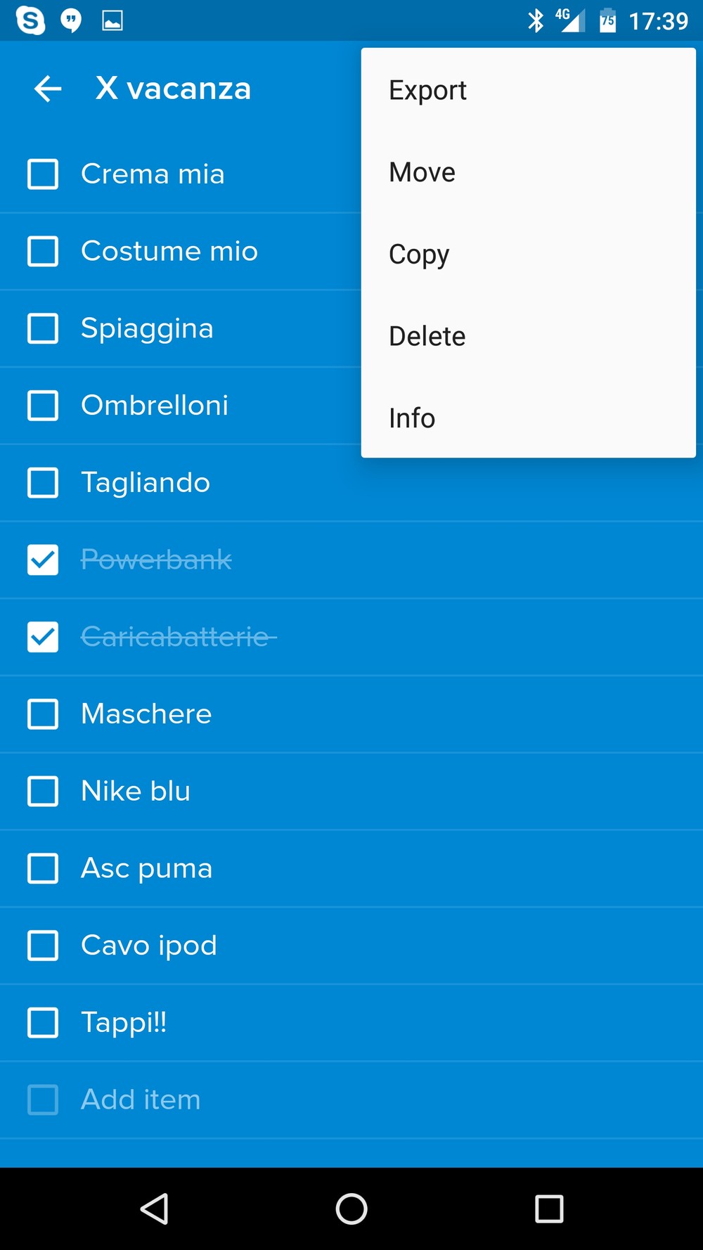Tap the back arrow next to X vacanza
The height and width of the screenshot is (1250, 703).
(x=48, y=89)
